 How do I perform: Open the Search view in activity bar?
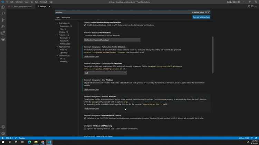[3, 13]
